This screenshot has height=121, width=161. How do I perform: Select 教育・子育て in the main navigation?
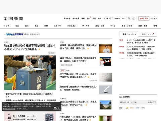(127, 26)
